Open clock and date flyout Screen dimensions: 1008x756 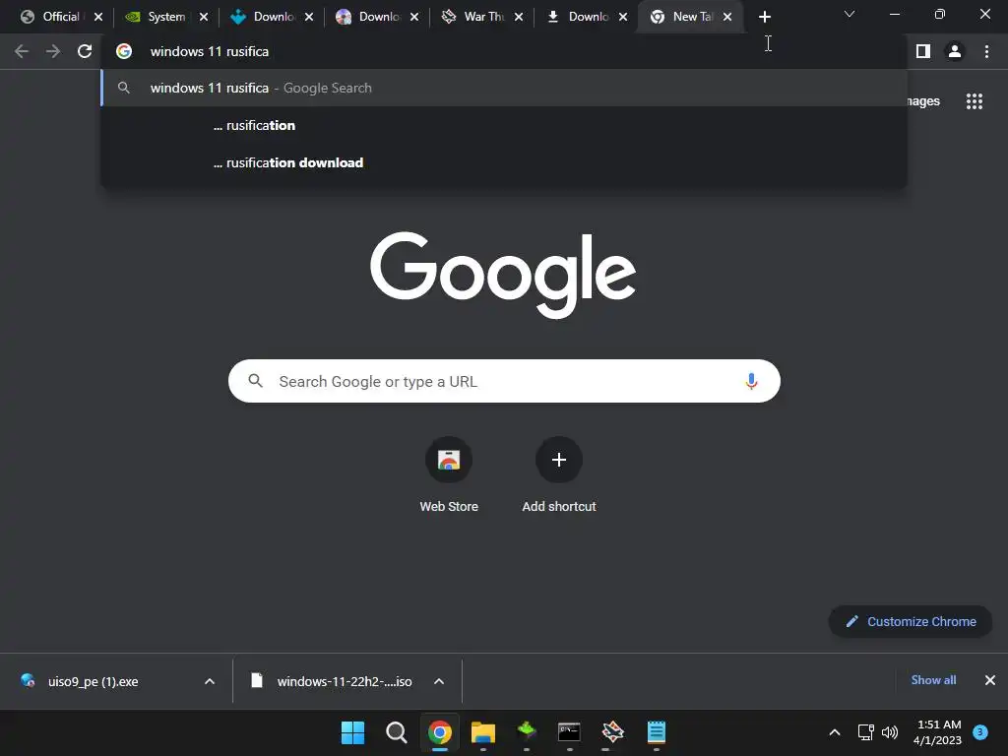[x=938, y=732]
